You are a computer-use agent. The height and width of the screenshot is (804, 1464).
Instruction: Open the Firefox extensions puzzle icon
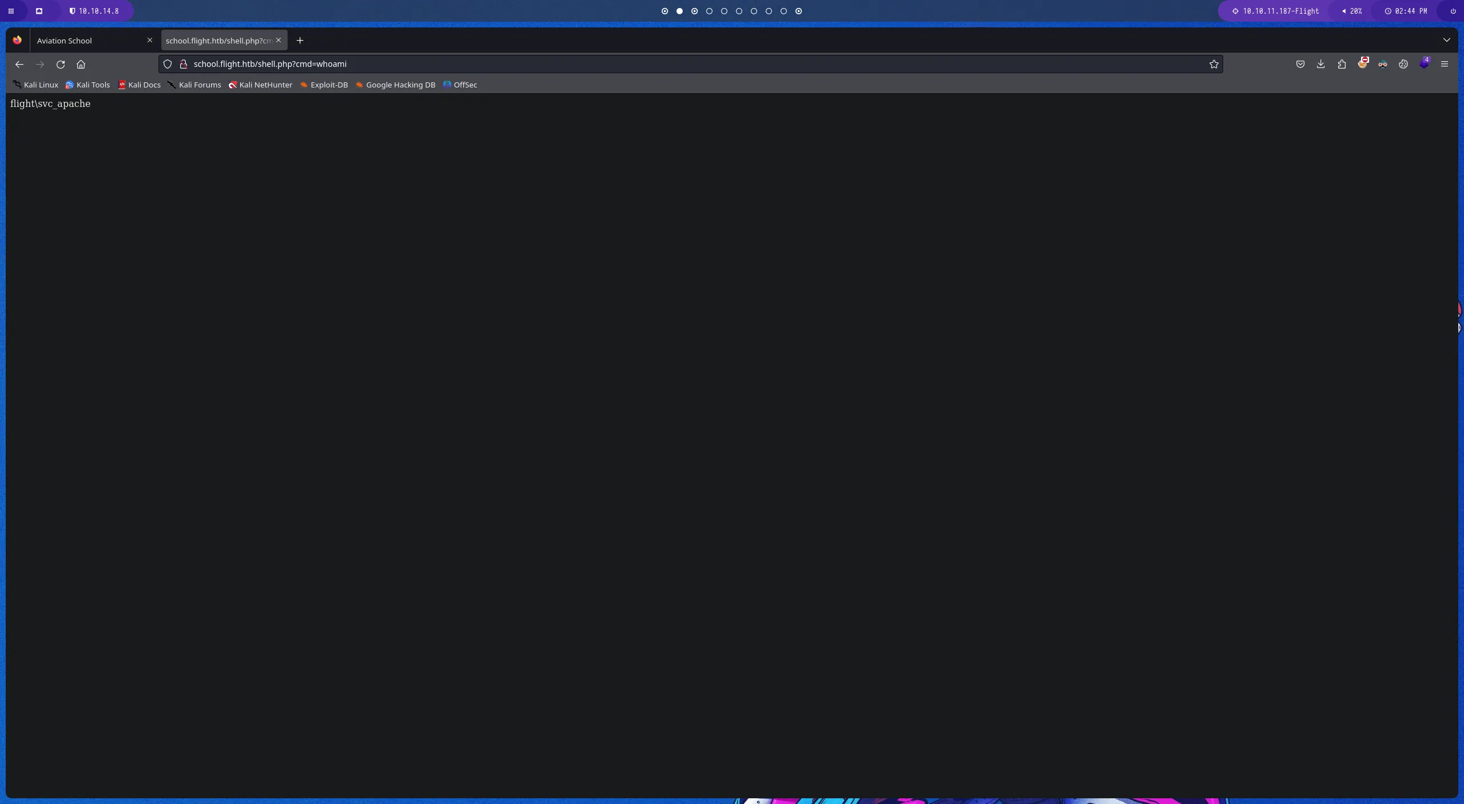click(x=1341, y=64)
